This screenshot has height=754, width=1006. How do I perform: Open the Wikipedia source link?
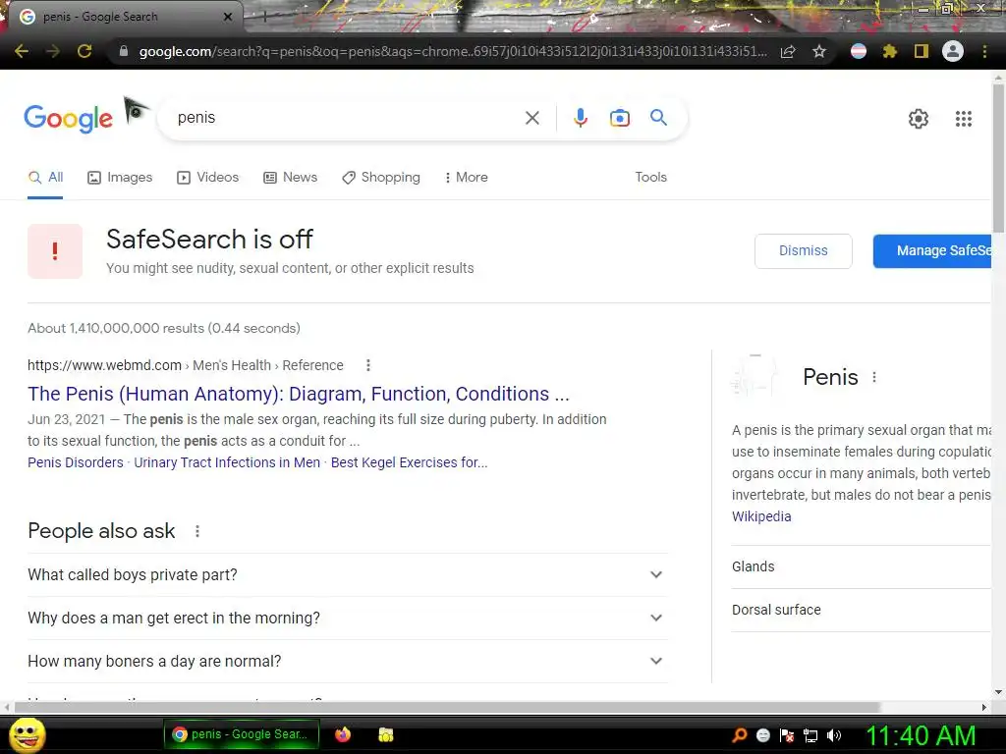pyautogui.click(x=761, y=516)
